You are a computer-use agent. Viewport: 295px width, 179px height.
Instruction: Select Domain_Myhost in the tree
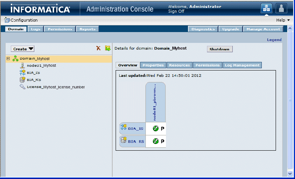tap(35, 59)
